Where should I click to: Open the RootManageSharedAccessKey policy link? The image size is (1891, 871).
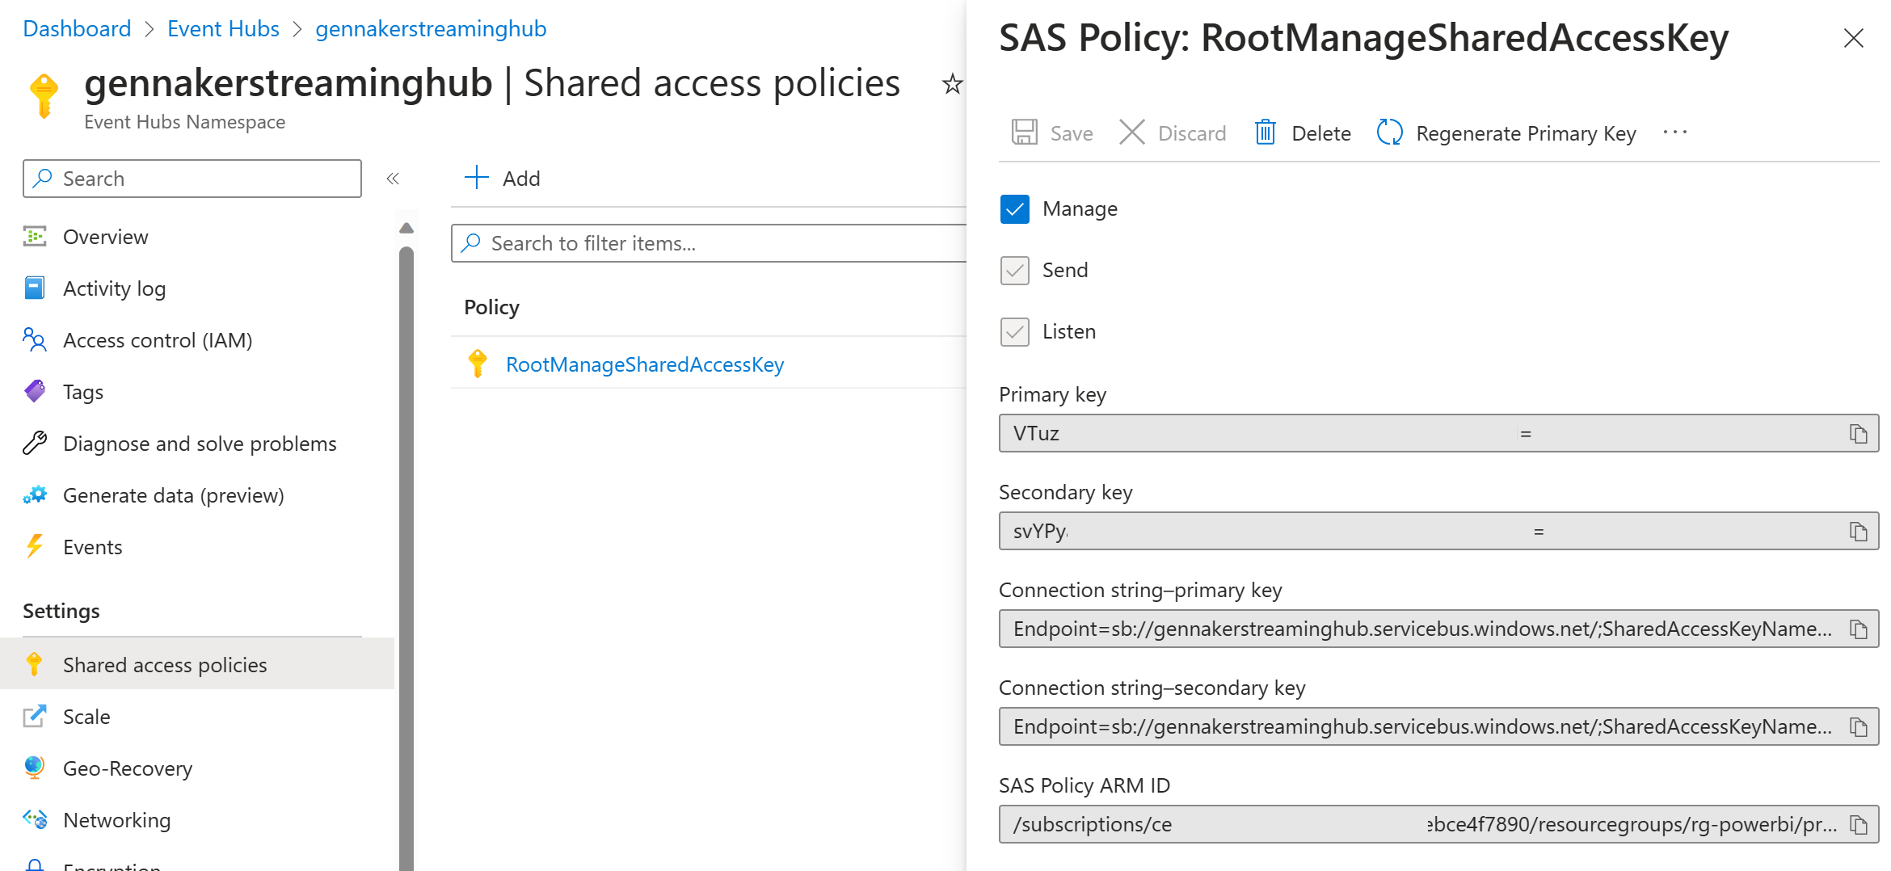(x=644, y=364)
